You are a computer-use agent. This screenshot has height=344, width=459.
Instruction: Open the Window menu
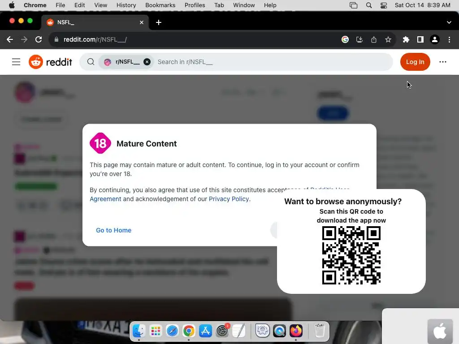(244, 5)
